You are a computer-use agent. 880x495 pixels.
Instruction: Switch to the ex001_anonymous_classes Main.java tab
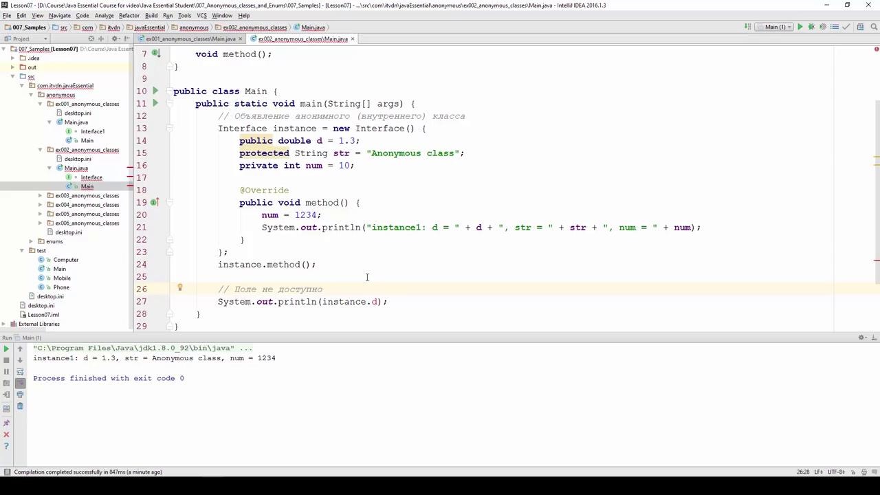pyautogui.click(x=190, y=39)
